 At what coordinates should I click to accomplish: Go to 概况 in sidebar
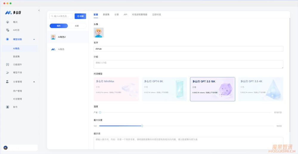point(15,22)
